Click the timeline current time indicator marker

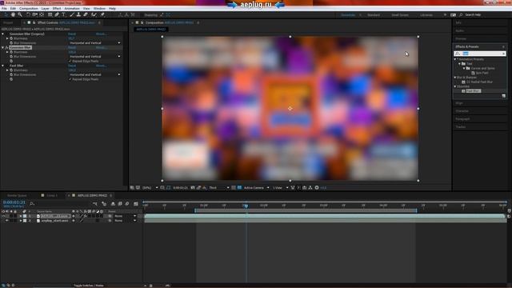[246, 206]
